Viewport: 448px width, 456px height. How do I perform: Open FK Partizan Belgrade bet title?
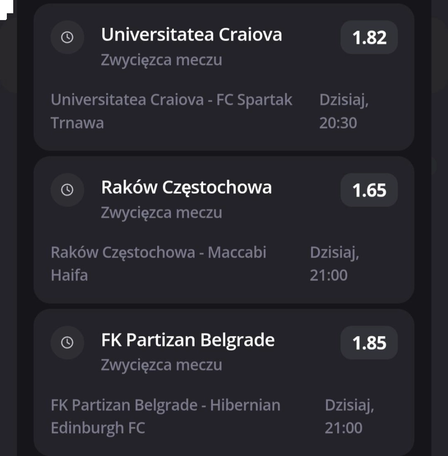coord(188,340)
